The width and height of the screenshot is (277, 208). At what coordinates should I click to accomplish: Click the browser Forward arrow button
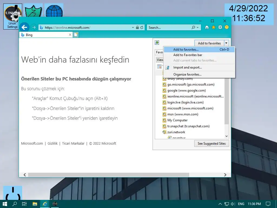pos(34,27)
